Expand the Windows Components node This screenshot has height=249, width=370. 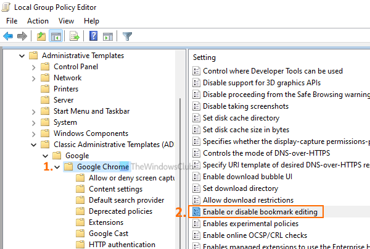click(33, 134)
